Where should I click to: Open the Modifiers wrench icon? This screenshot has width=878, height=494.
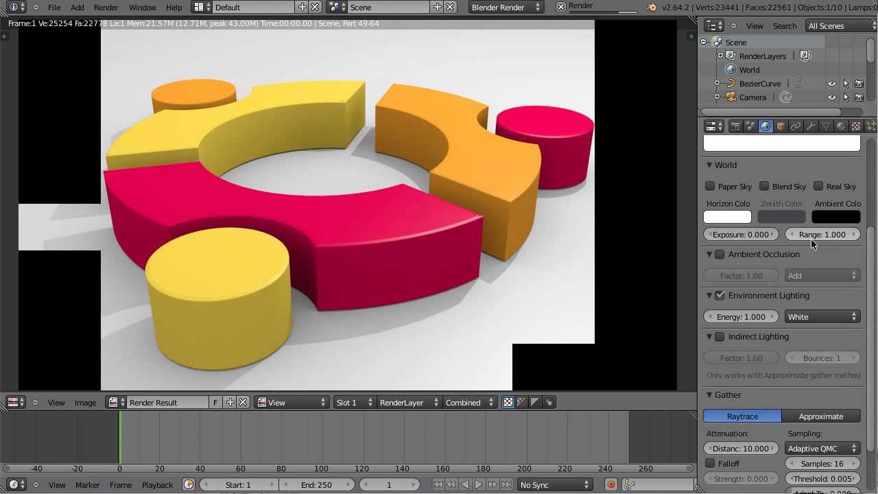[x=811, y=126]
